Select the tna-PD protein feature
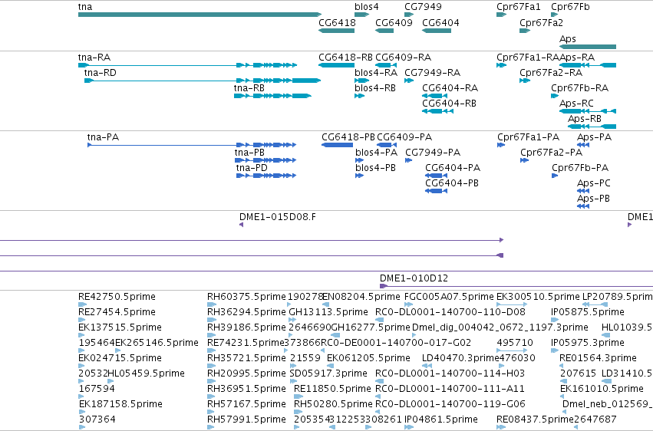The height and width of the screenshot is (431, 653). pos(266,176)
